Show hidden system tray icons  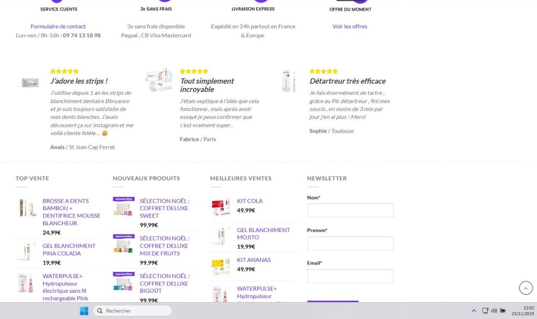pyautogui.click(x=474, y=311)
